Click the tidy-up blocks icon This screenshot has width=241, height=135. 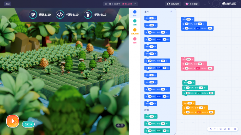click(235, 129)
